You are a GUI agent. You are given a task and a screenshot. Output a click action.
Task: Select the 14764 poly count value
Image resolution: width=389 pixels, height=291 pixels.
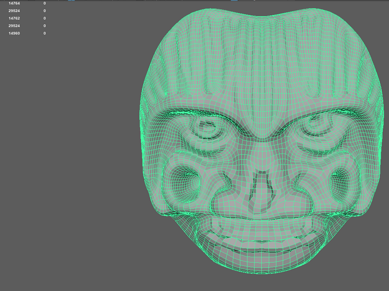pos(14,3)
